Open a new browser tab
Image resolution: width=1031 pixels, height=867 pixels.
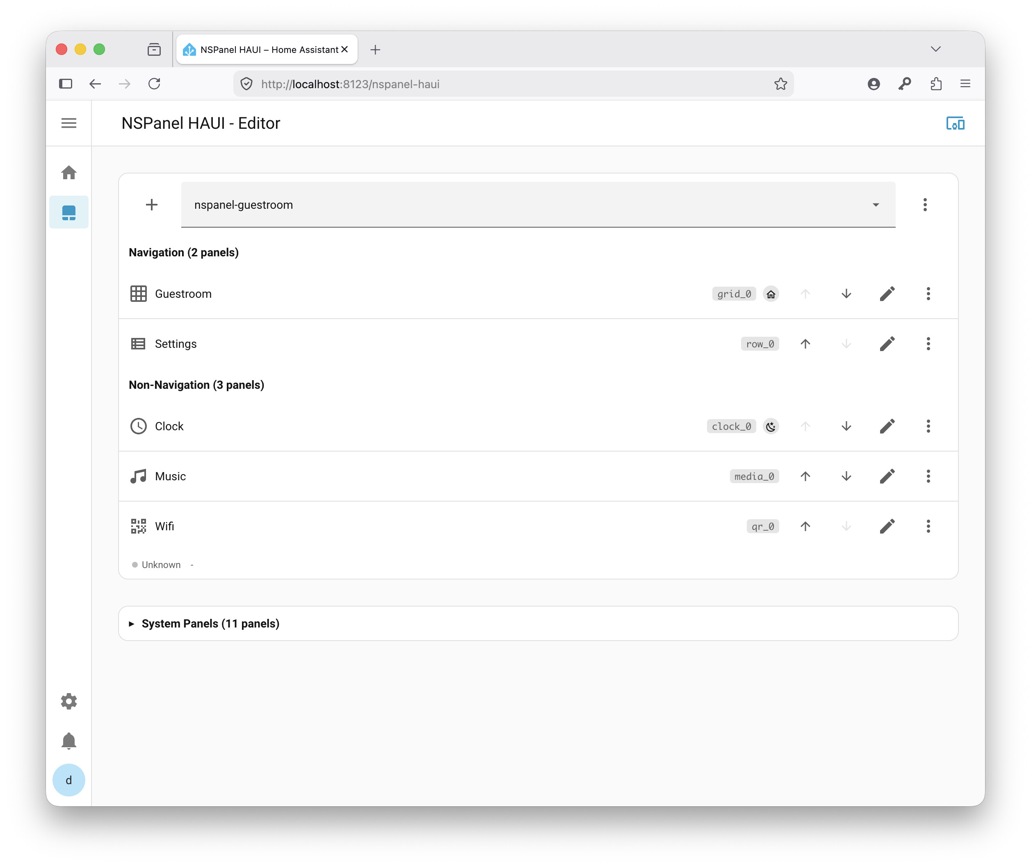[x=375, y=49]
